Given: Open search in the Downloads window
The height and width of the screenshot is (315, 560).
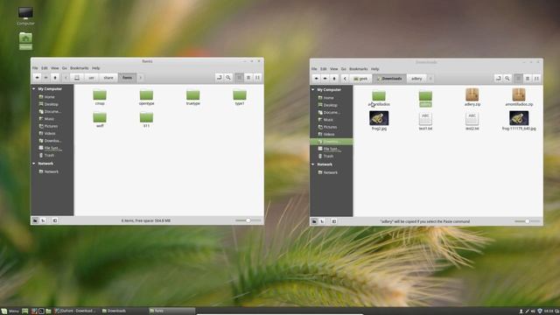Looking at the screenshot, I should pyautogui.click(x=507, y=79).
